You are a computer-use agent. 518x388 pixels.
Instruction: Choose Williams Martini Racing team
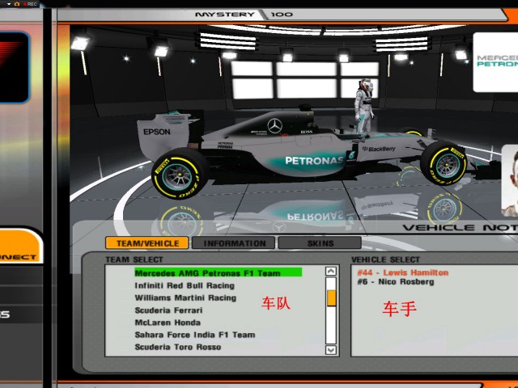[x=185, y=297]
